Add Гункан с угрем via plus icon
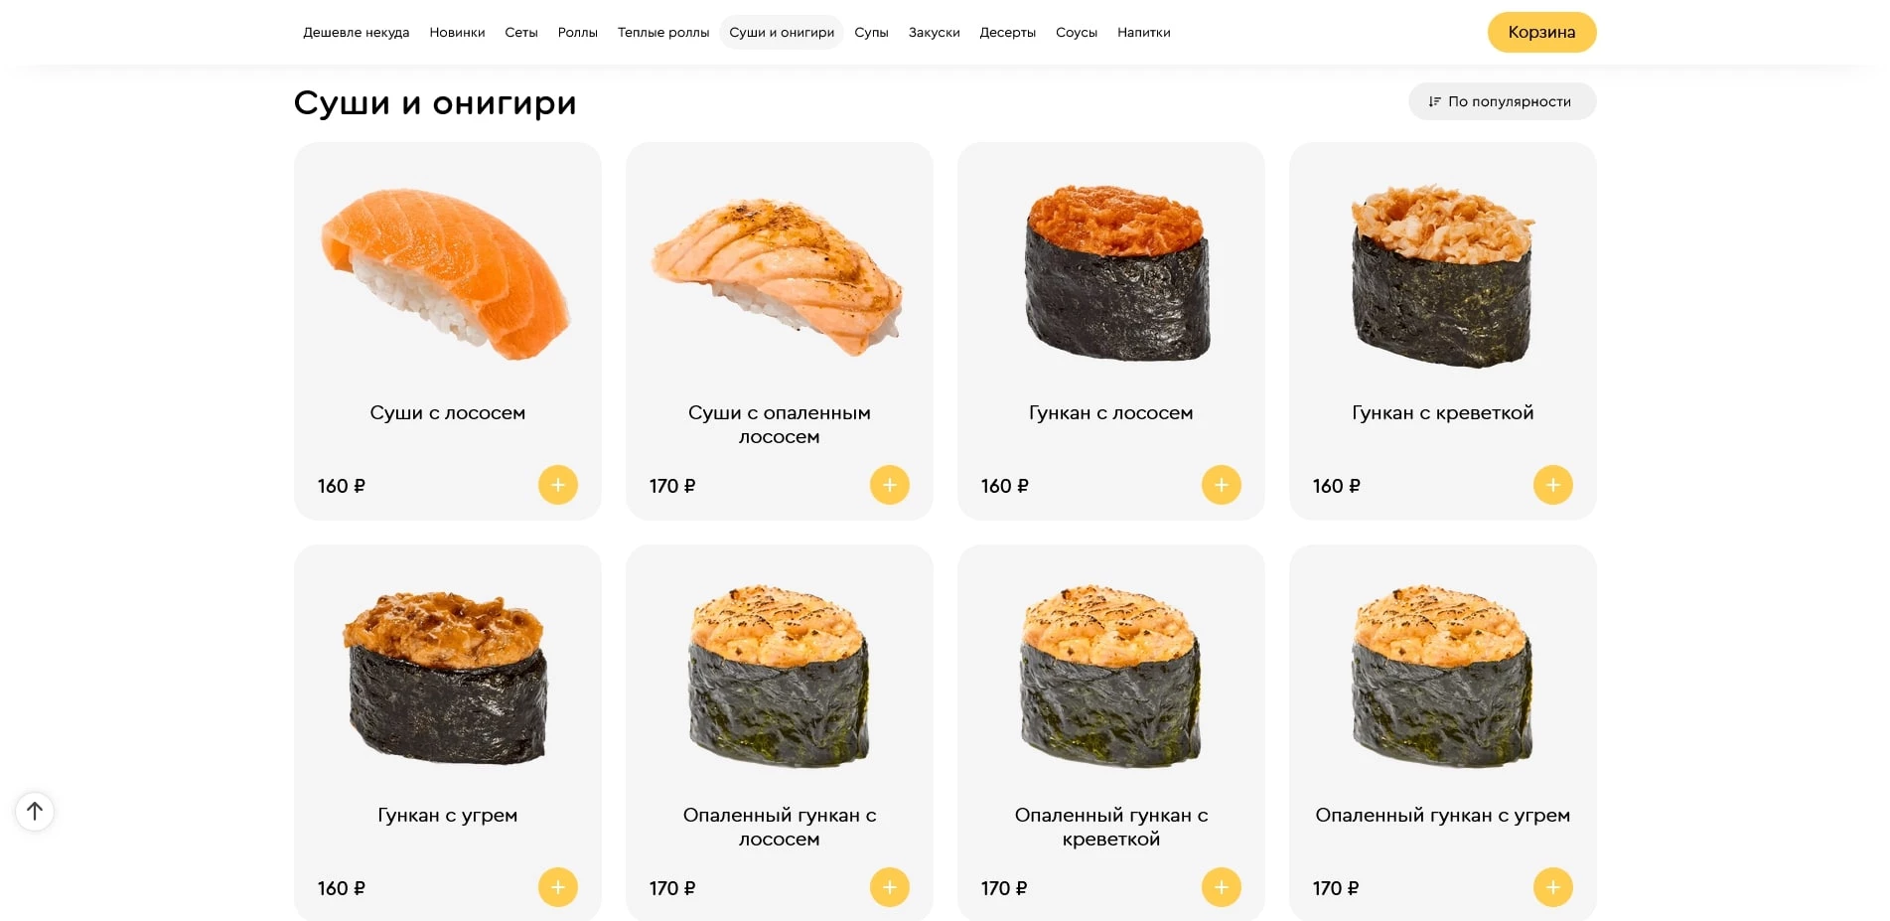The width and height of the screenshot is (1890, 921). 557,887
